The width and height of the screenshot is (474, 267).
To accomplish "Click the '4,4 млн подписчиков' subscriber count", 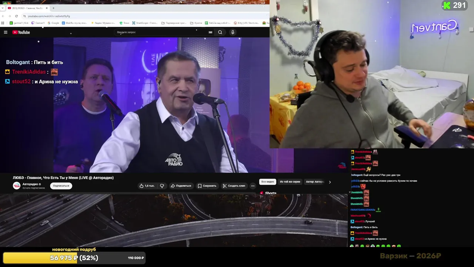I will tap(33, 188).
